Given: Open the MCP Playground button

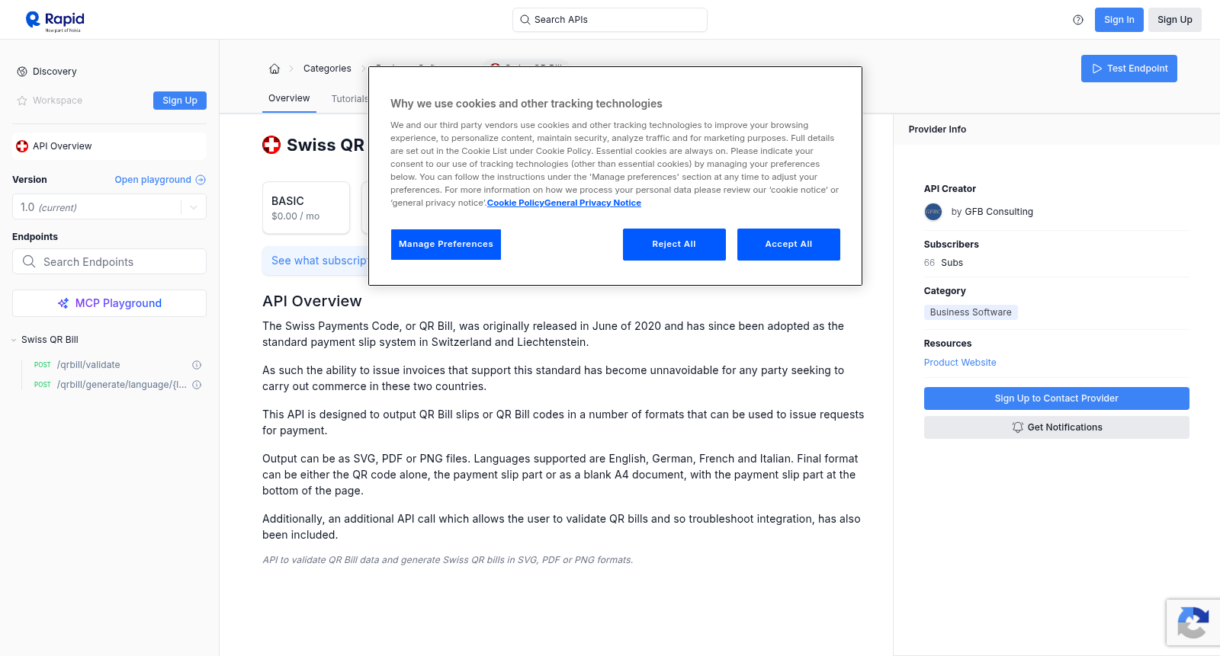Looking at the screenshot, I should pos(109,303).
